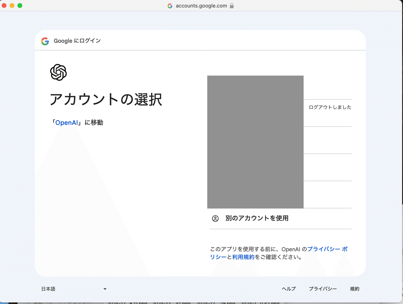
Task: Click the プライバシー footer link
Action: pyautogui.click(x=323, y=289)
